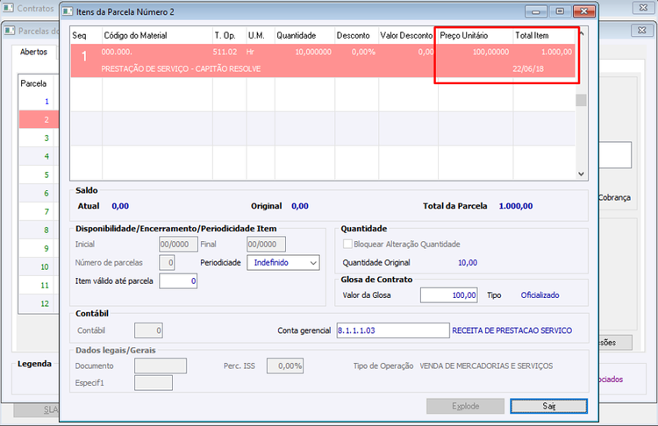
Task: Select parcela 9 in Parcelas list
Action: pos(39,248)
